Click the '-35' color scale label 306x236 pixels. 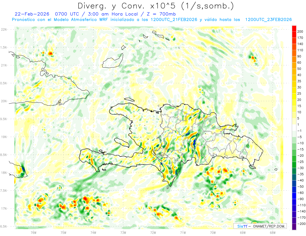[300, 174]
